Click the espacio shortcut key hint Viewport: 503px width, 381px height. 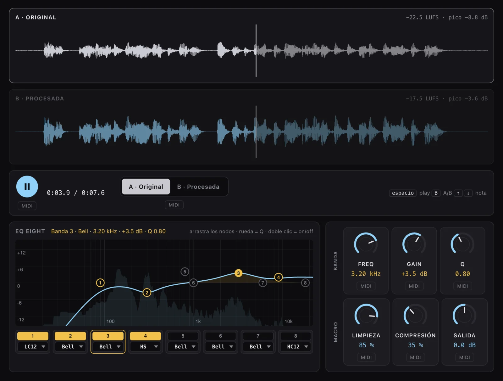[403, 193]
